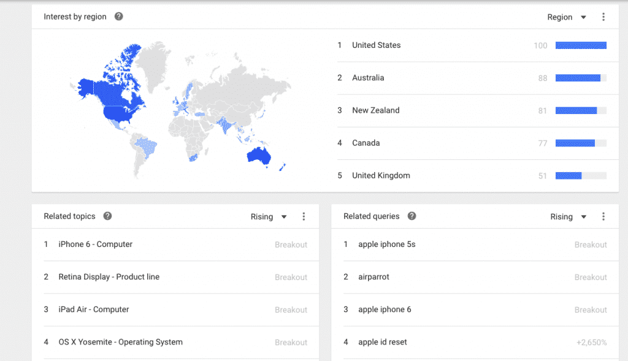
Task: Open iPhone 6 - Computer topic
Action: tap(95, 244)
